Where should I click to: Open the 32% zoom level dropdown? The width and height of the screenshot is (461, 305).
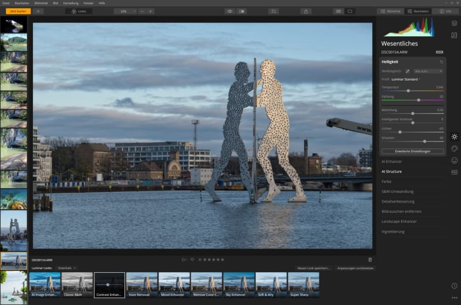tap(126, 11)
